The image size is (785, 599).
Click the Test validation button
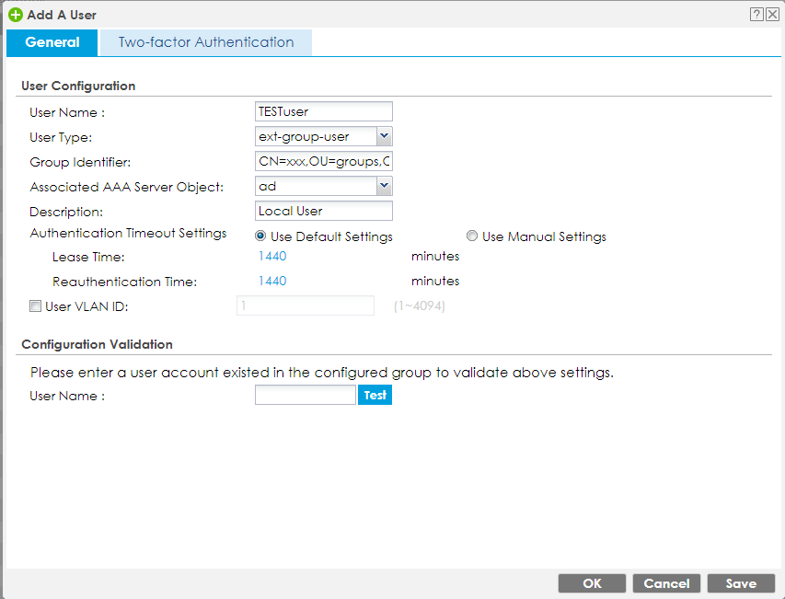click(375, 395)
